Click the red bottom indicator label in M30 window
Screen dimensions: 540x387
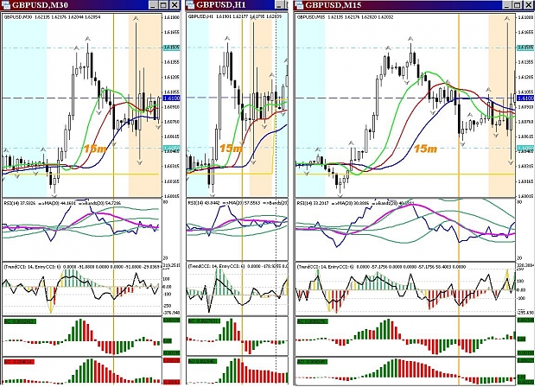[19, 362]
